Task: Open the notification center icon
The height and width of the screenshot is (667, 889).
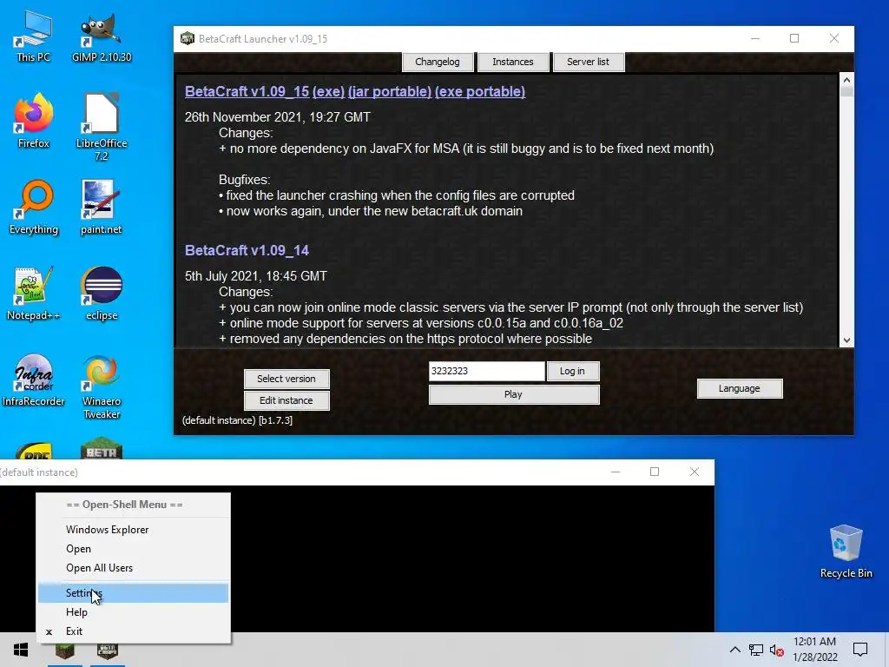Action: 860,650
